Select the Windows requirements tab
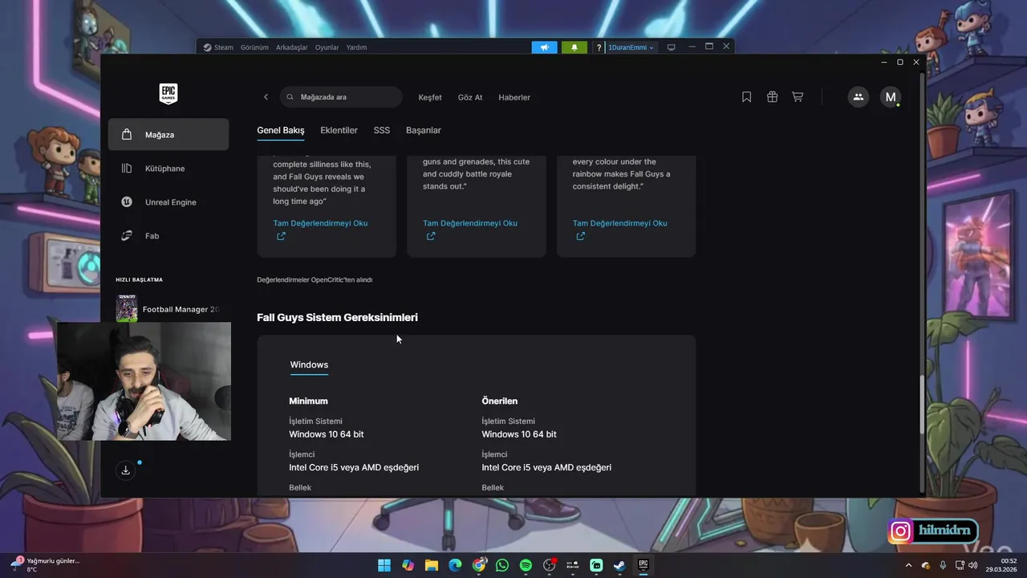The image size is (1027, 578). pyautogui.click(x=309, y=364)
